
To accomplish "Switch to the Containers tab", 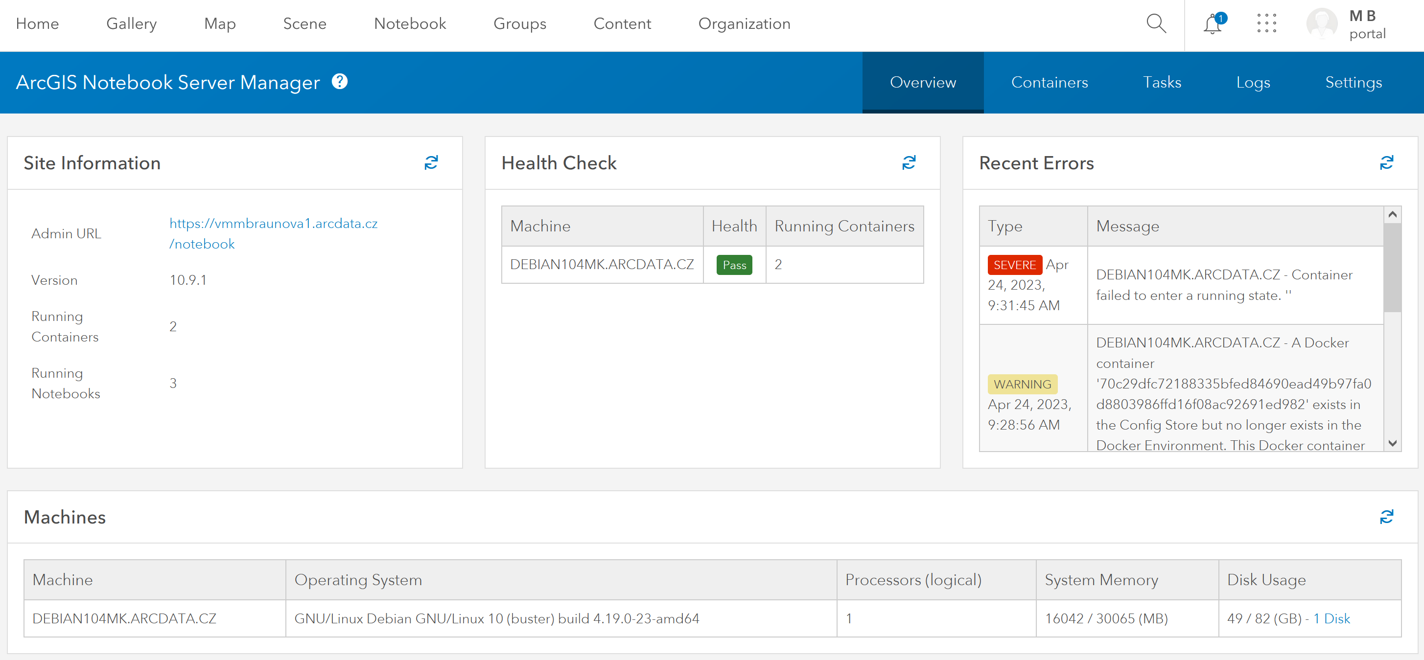I will click(1049, 82).
